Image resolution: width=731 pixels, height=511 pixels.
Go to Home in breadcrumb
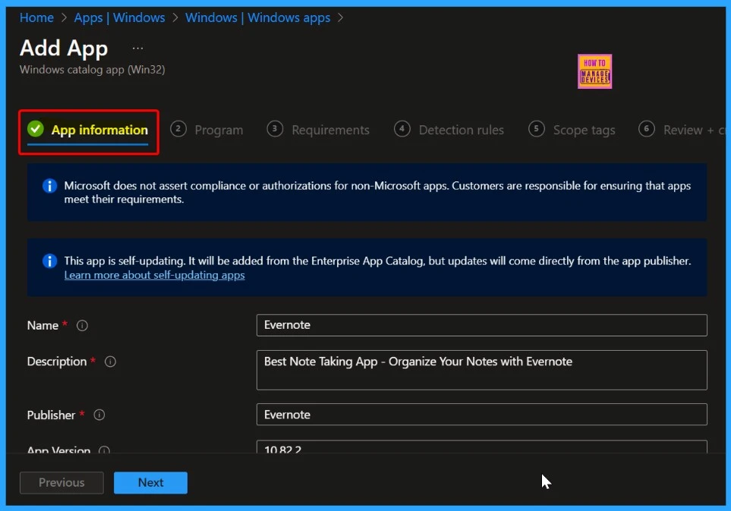pyautogui.click(x=36, y=17)
